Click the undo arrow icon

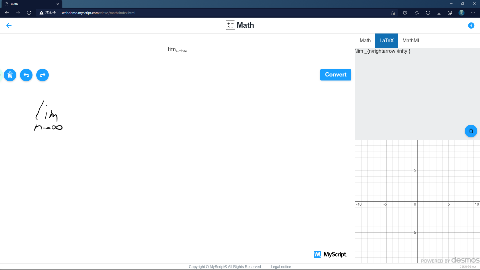(26, 75)
